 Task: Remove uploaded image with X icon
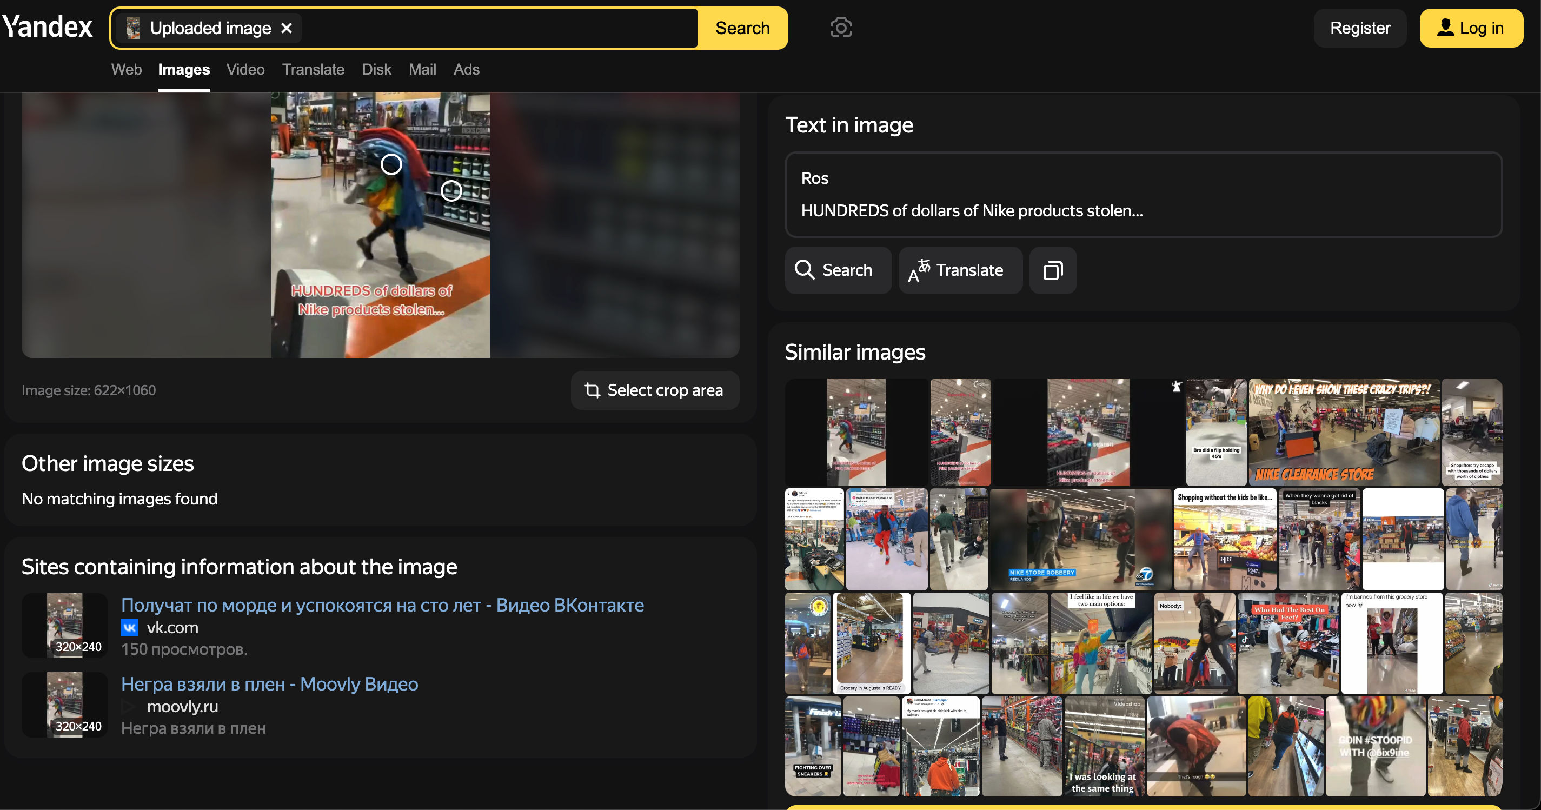(x=287, y=28)
